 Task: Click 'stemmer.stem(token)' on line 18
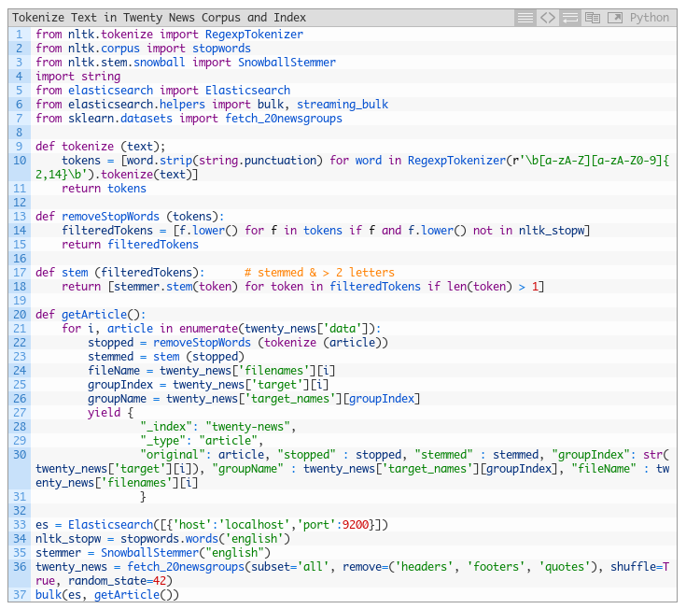click(x=175, y=287)
